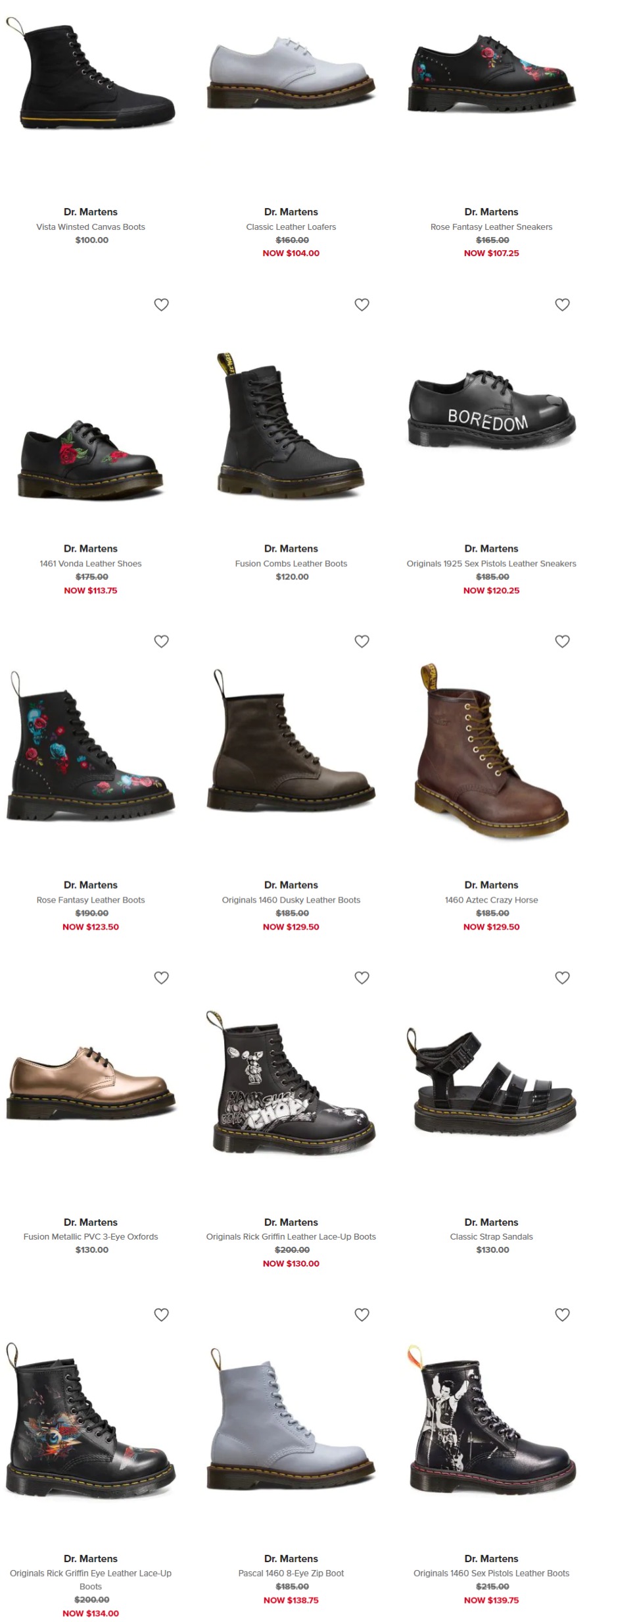Click Classic Strap Sandals product name
This screenshot has width=635, height=1622.
tap(492, 1237)
